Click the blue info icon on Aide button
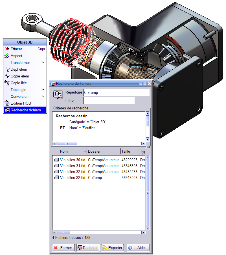This screenshot has width=226, height=255. 130,248
